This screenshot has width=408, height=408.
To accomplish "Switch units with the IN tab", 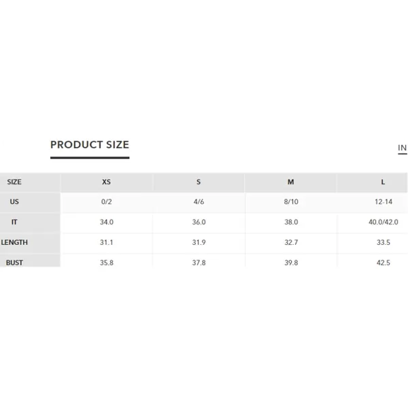I will 402,148.
